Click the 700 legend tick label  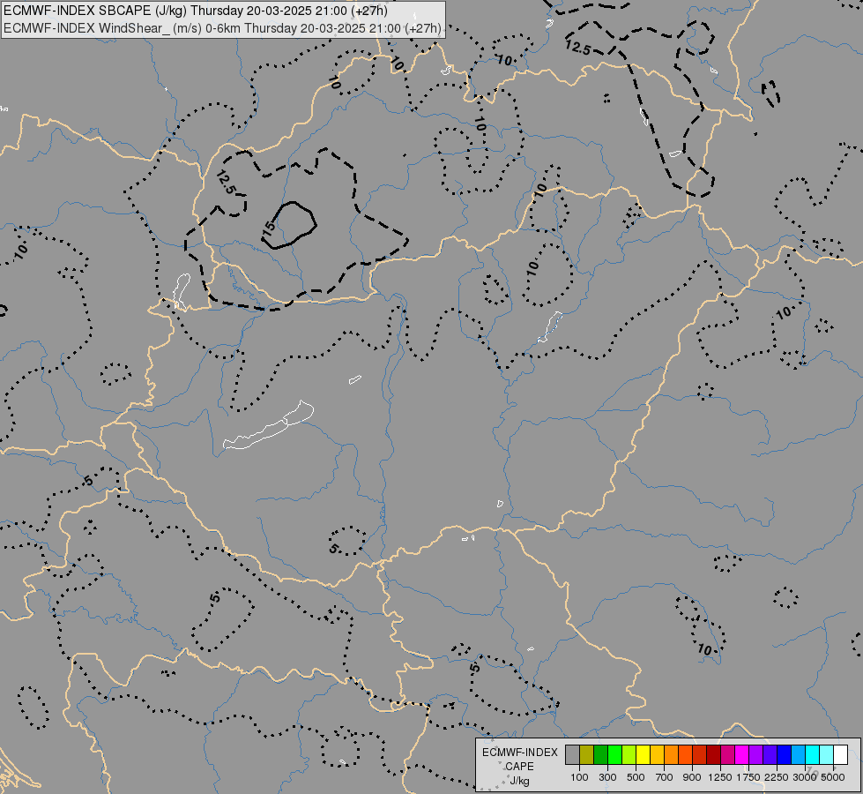click(x=665, y=777)
